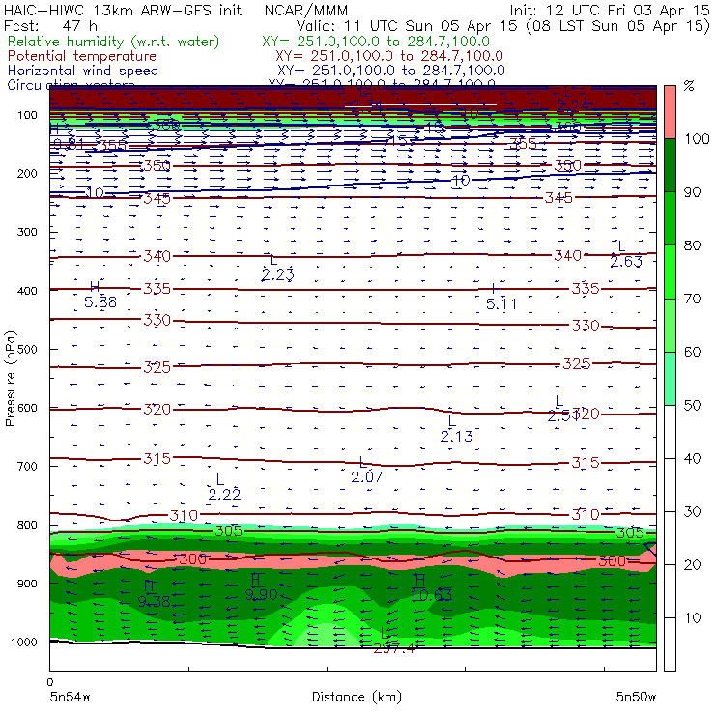Click 'Init: 12 UTC Fri 03 Apr 15' text
715x715 pixels.
(x=610, y=11)
